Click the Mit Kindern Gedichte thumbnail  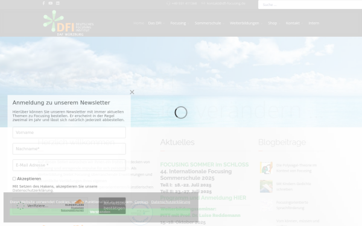tap(266, 186)
